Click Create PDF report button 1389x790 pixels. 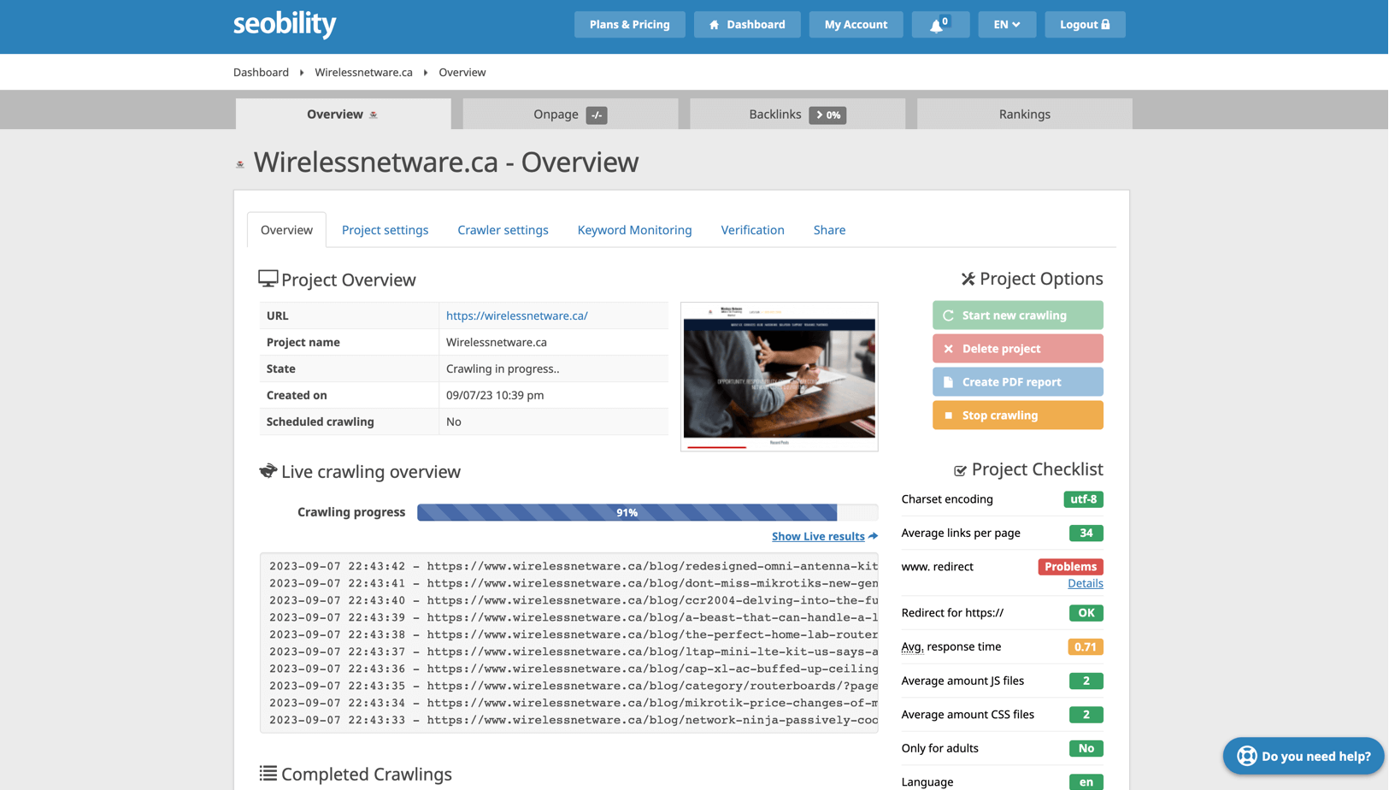point(1017,382)
